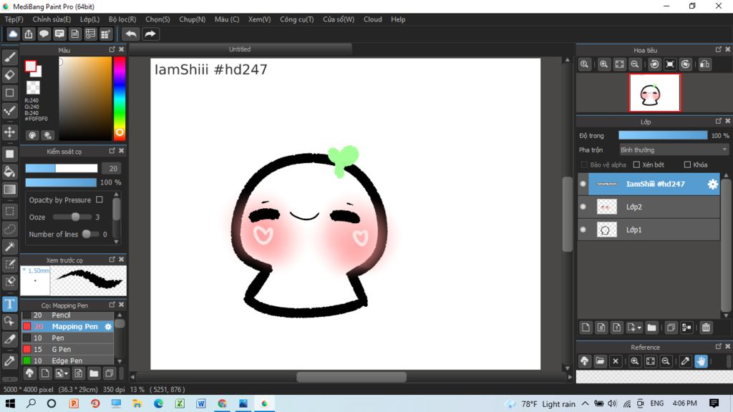The height and width of the screenshot is (412, 733).
Task: Duplicate the selected layer
Action: (671, 328)
